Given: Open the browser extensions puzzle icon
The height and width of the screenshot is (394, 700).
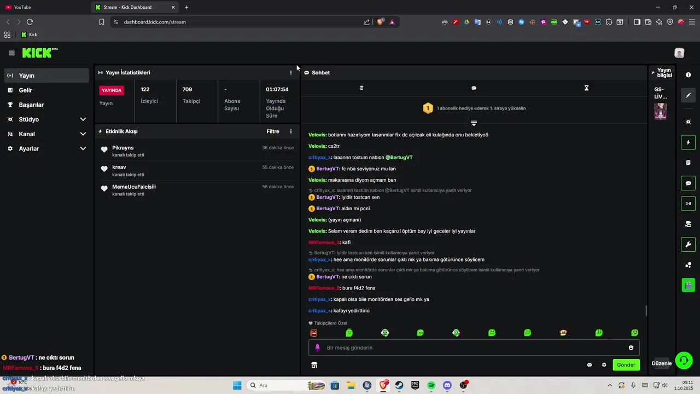Looking at the screenshot, I should [x=609, y=22].
